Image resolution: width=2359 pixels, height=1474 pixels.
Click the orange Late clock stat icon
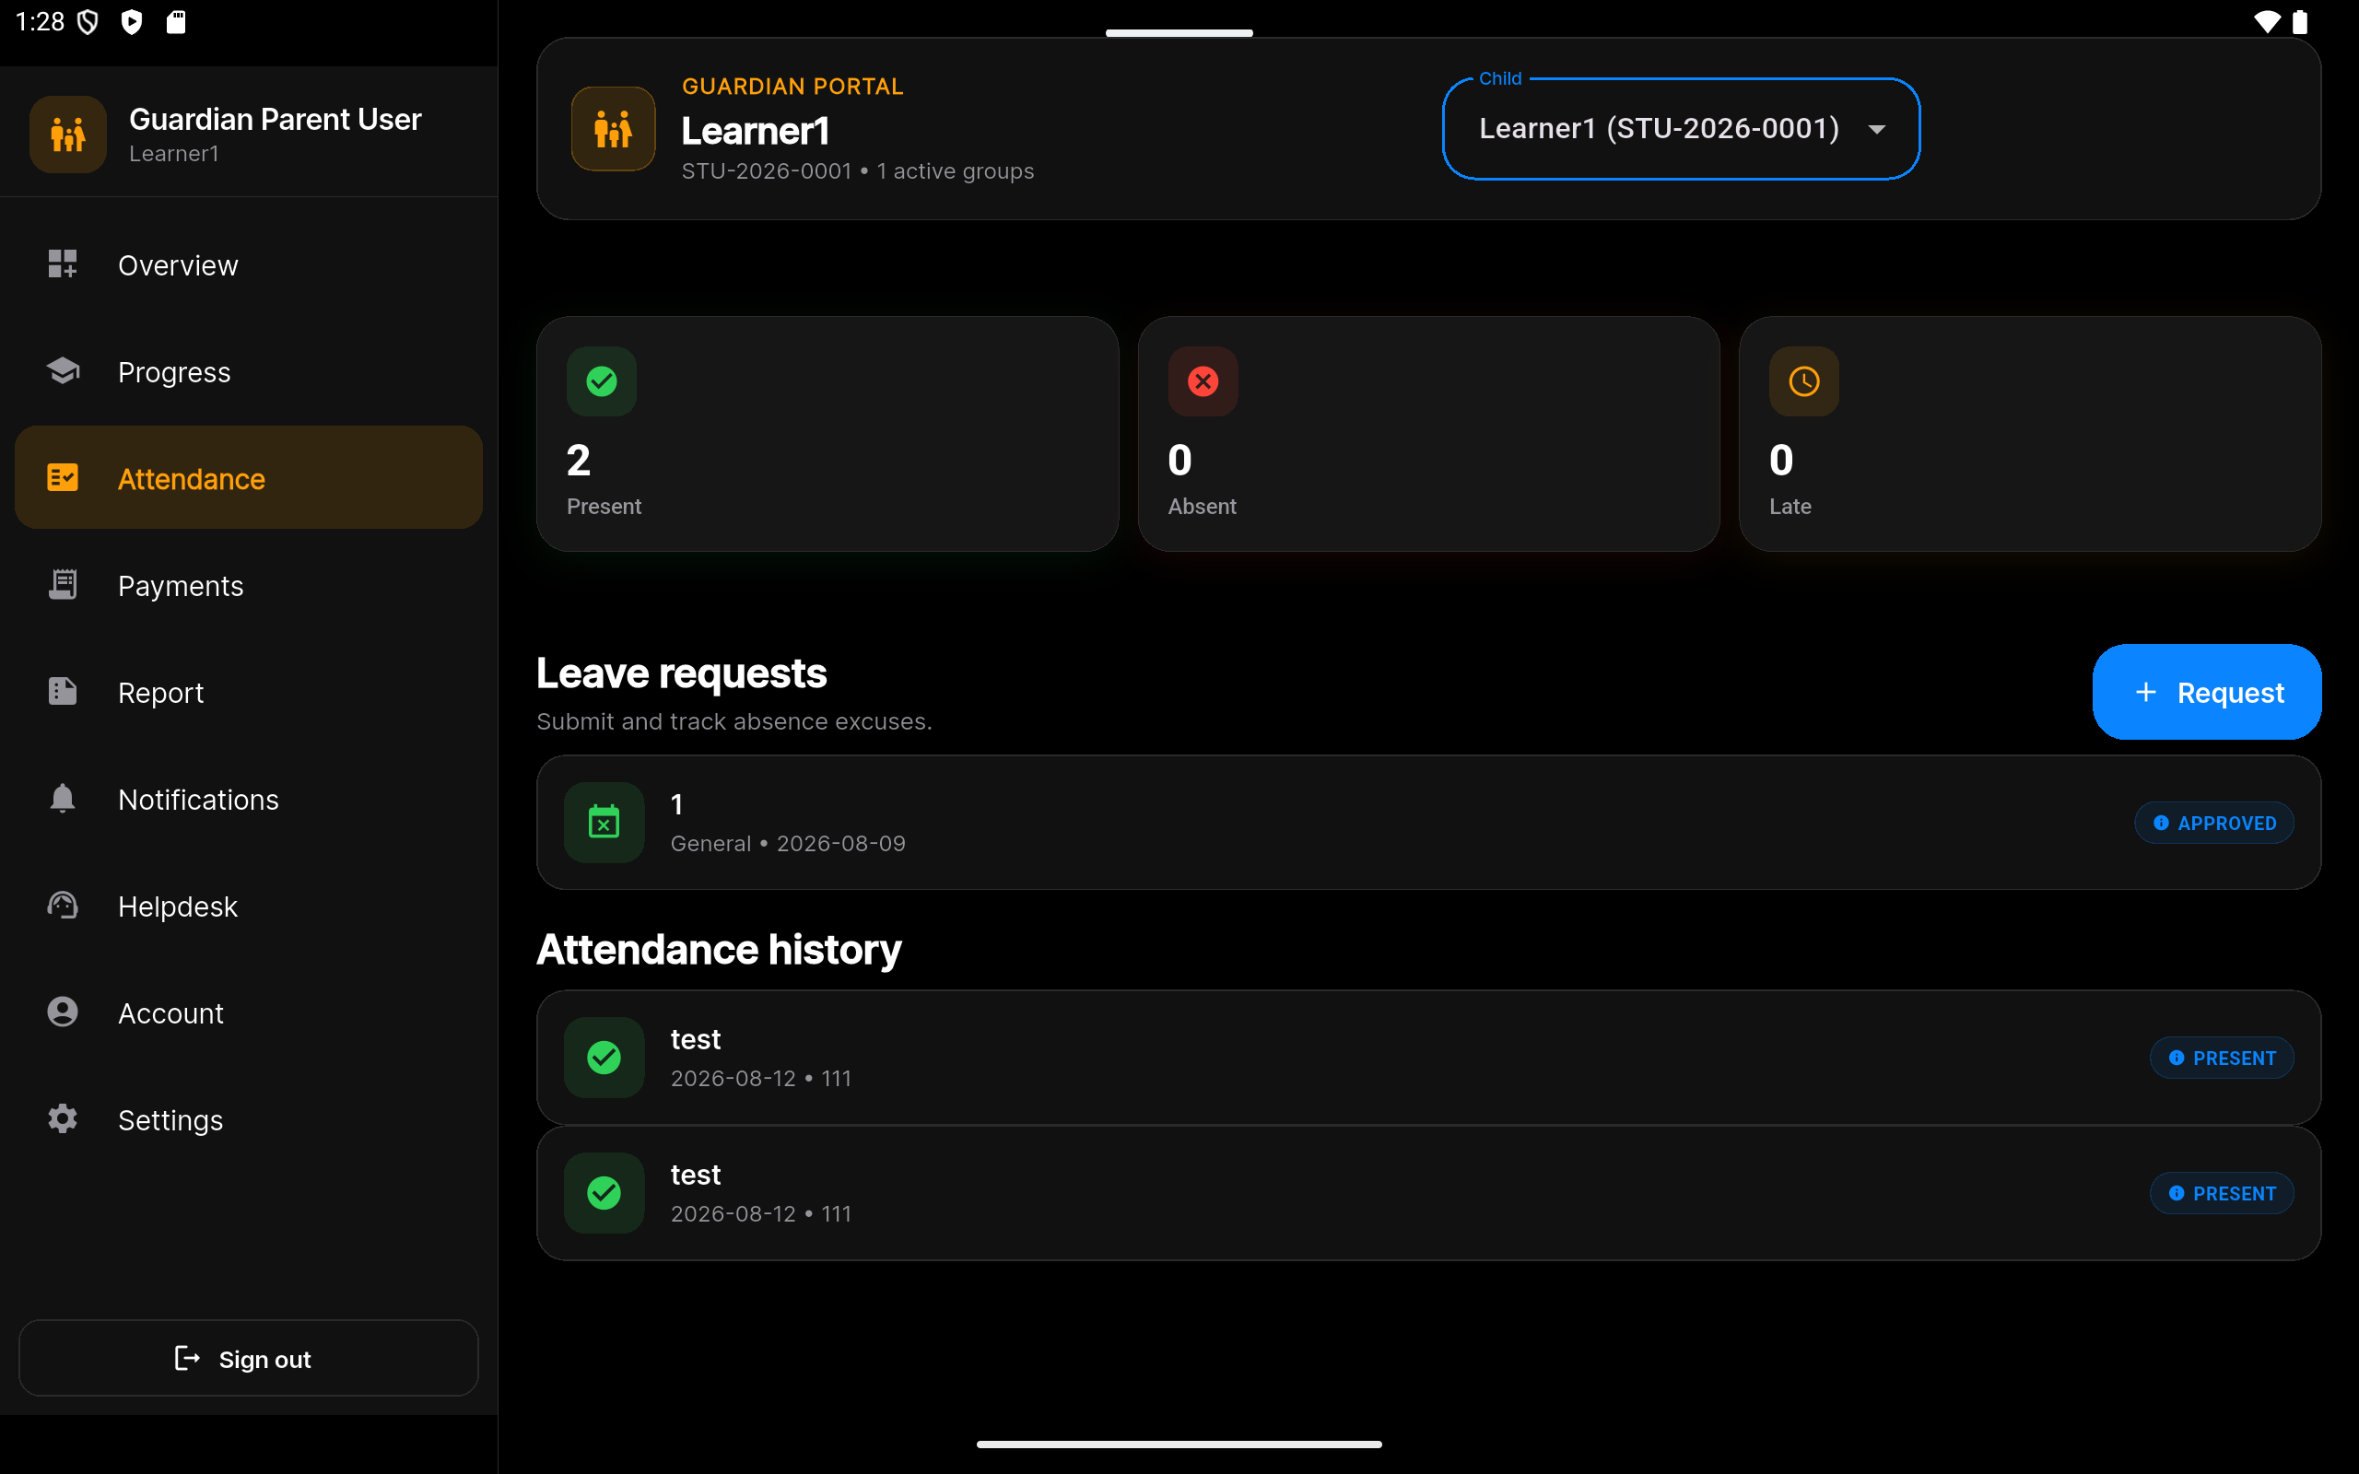point(1804,381)
